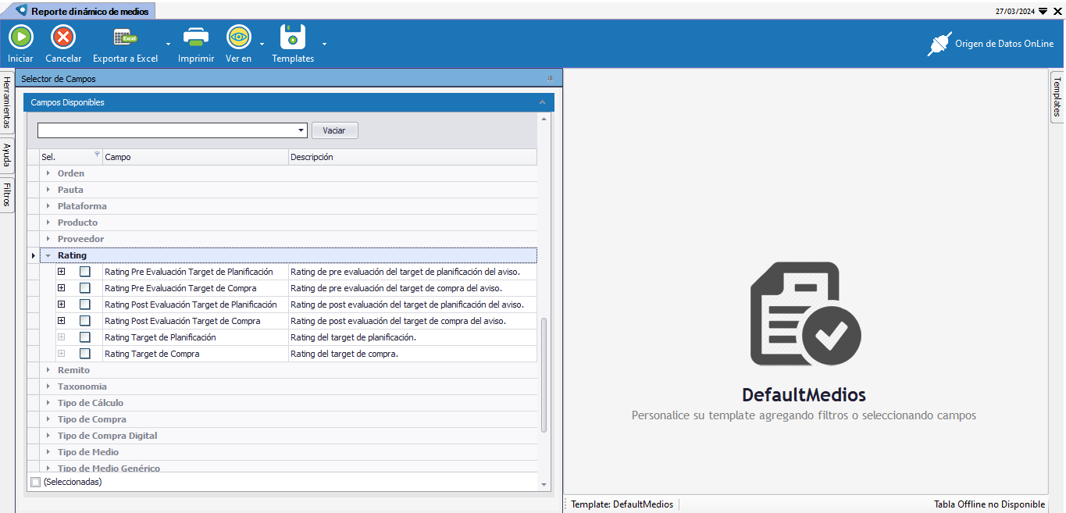The width and height of the screenshot is (1066, 513).
Task: Click the panel scrollbar down arrow
Action: click(x=544, y=485)
